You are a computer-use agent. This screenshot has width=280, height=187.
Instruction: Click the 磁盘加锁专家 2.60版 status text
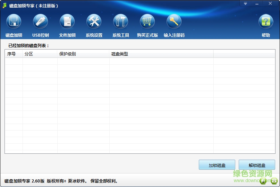click(25, 181)
